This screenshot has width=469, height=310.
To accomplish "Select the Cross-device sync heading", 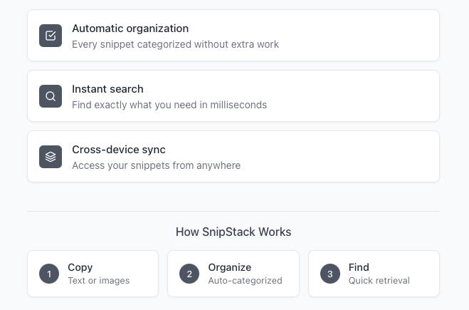I will coord(119,150).
